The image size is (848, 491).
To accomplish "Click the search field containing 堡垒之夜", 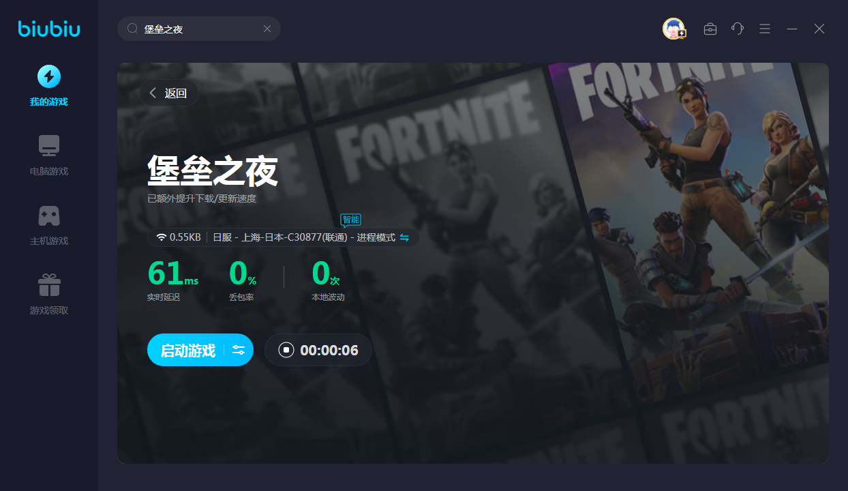I will point(198,29).
